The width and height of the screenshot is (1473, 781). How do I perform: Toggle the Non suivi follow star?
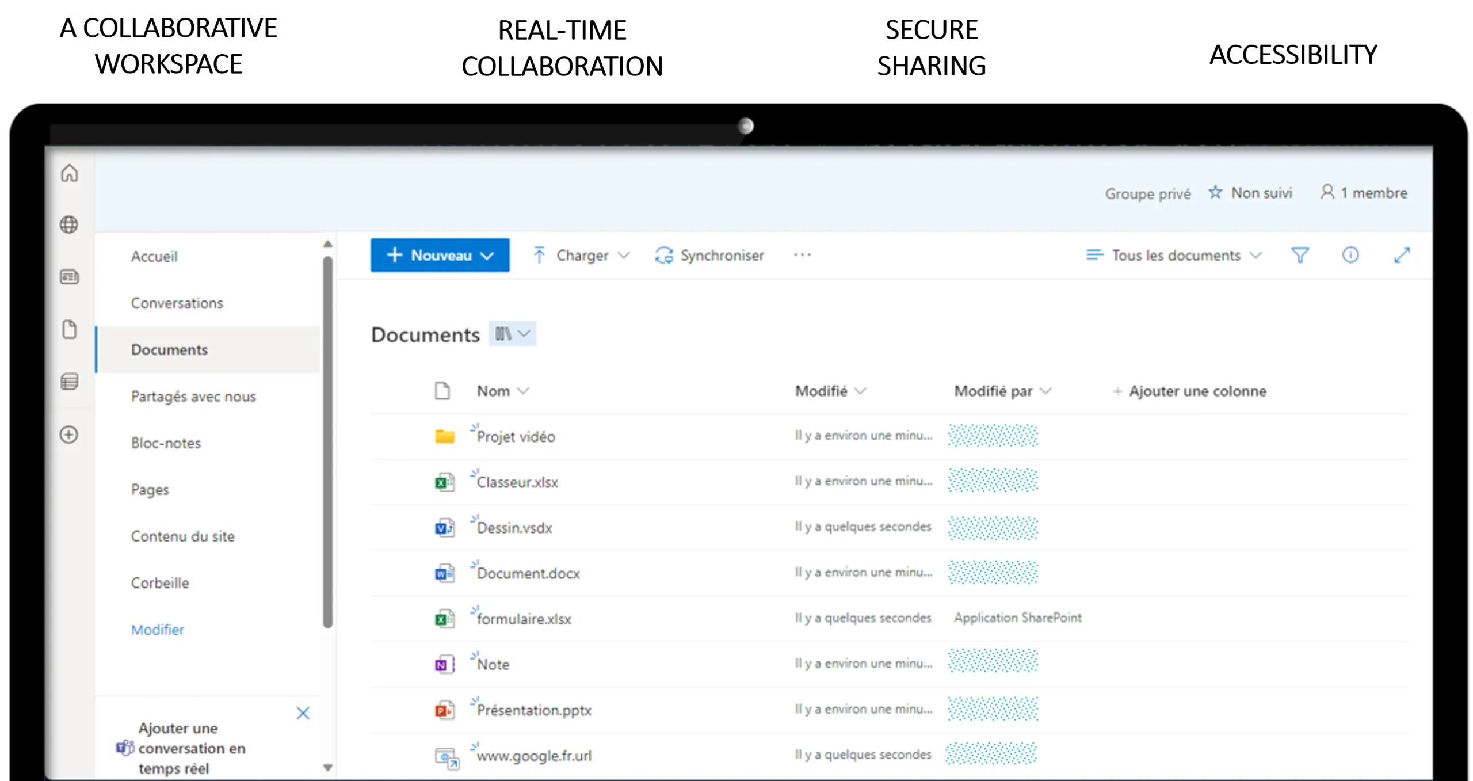click(1250, 193)
